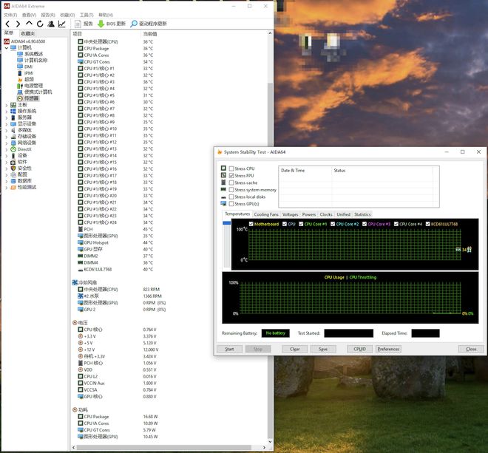This screenshot has width=488, height=453.
Task: Select the overclock flame icon in tree
Action: [x=20, y=79]
